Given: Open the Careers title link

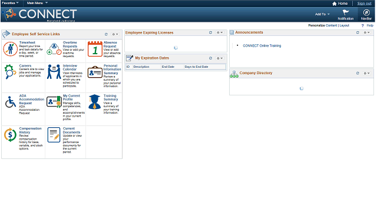Looking at the screenshot, I should (x=25, y=66).
